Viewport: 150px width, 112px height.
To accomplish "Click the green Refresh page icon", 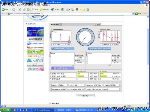I will coord(24,10).
